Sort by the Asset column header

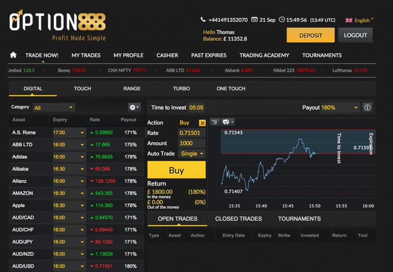[x=19, y=120]
